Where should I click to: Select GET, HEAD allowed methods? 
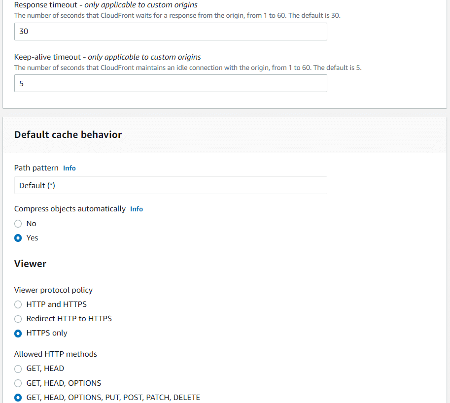pos(18,369)
